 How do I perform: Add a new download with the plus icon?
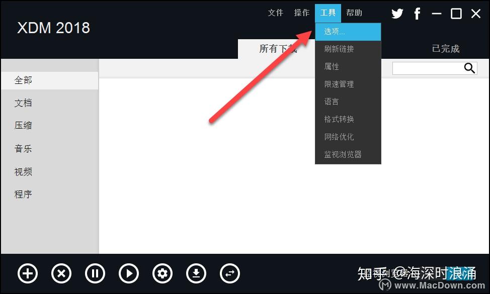point(27,273)
